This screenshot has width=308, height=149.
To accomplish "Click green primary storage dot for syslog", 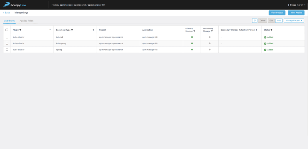I will (192, 50).
